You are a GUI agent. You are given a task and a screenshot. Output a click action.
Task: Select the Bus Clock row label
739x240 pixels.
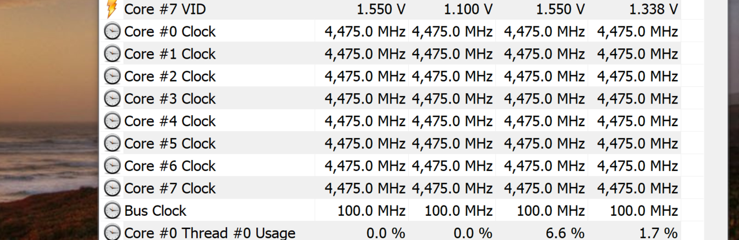(155, 211)
